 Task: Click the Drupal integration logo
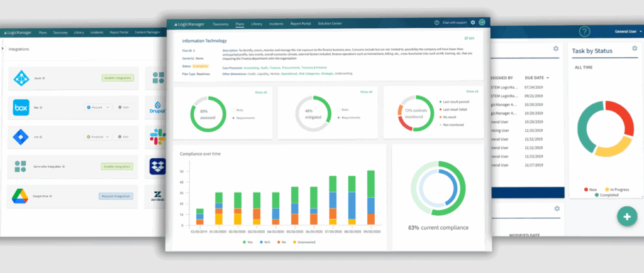tap(158, 108)
